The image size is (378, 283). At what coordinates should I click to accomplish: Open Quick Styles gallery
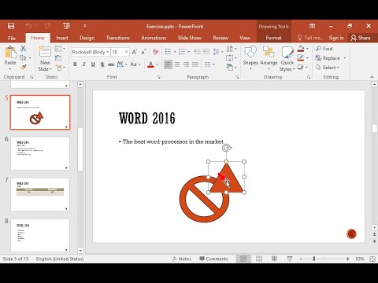287,59
